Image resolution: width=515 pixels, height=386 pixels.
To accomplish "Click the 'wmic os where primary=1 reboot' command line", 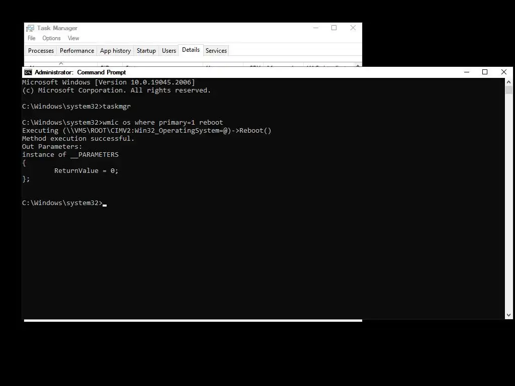I will [x=123, y=123].
